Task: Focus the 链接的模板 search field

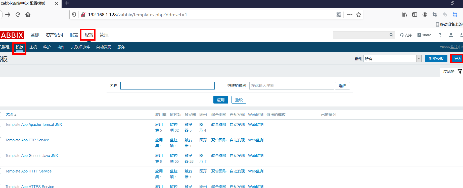Action: [292, 86]
